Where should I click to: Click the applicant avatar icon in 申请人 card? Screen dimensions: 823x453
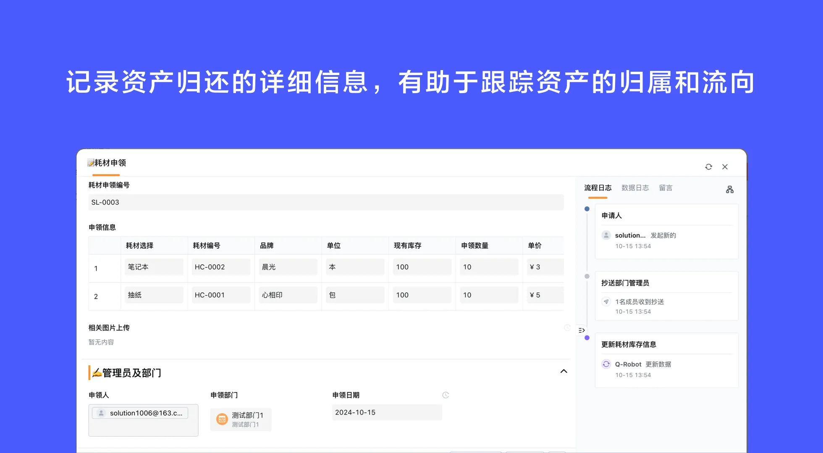(606, 235)
